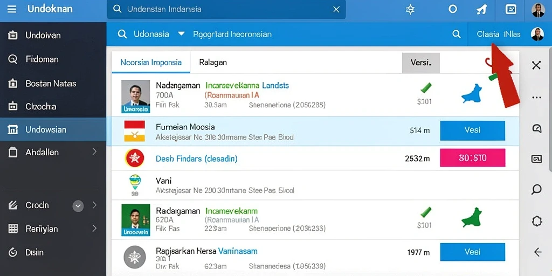The image size is (552, 276).
Task: Click the Crocln pencil icon
Action: pos(13,205)
